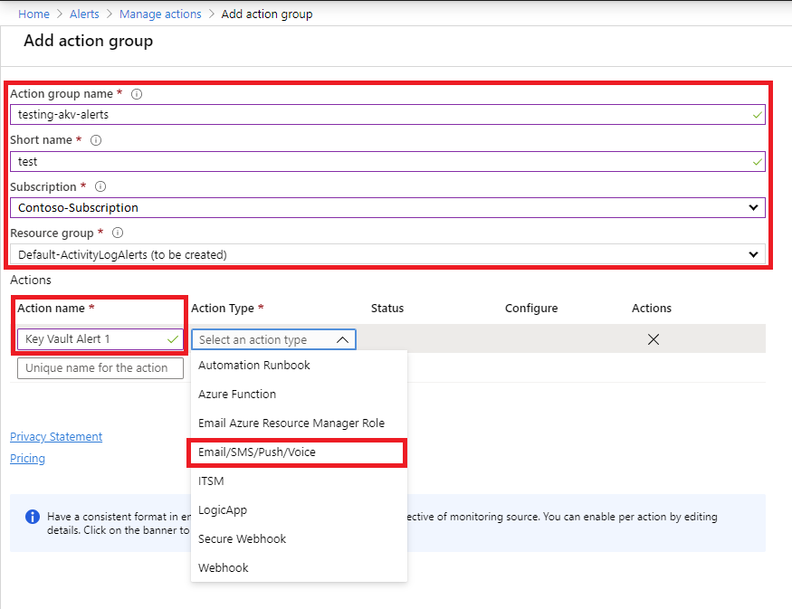
Task: Select Email/SMS/Push/Voice action type
Action: [262, 452]
